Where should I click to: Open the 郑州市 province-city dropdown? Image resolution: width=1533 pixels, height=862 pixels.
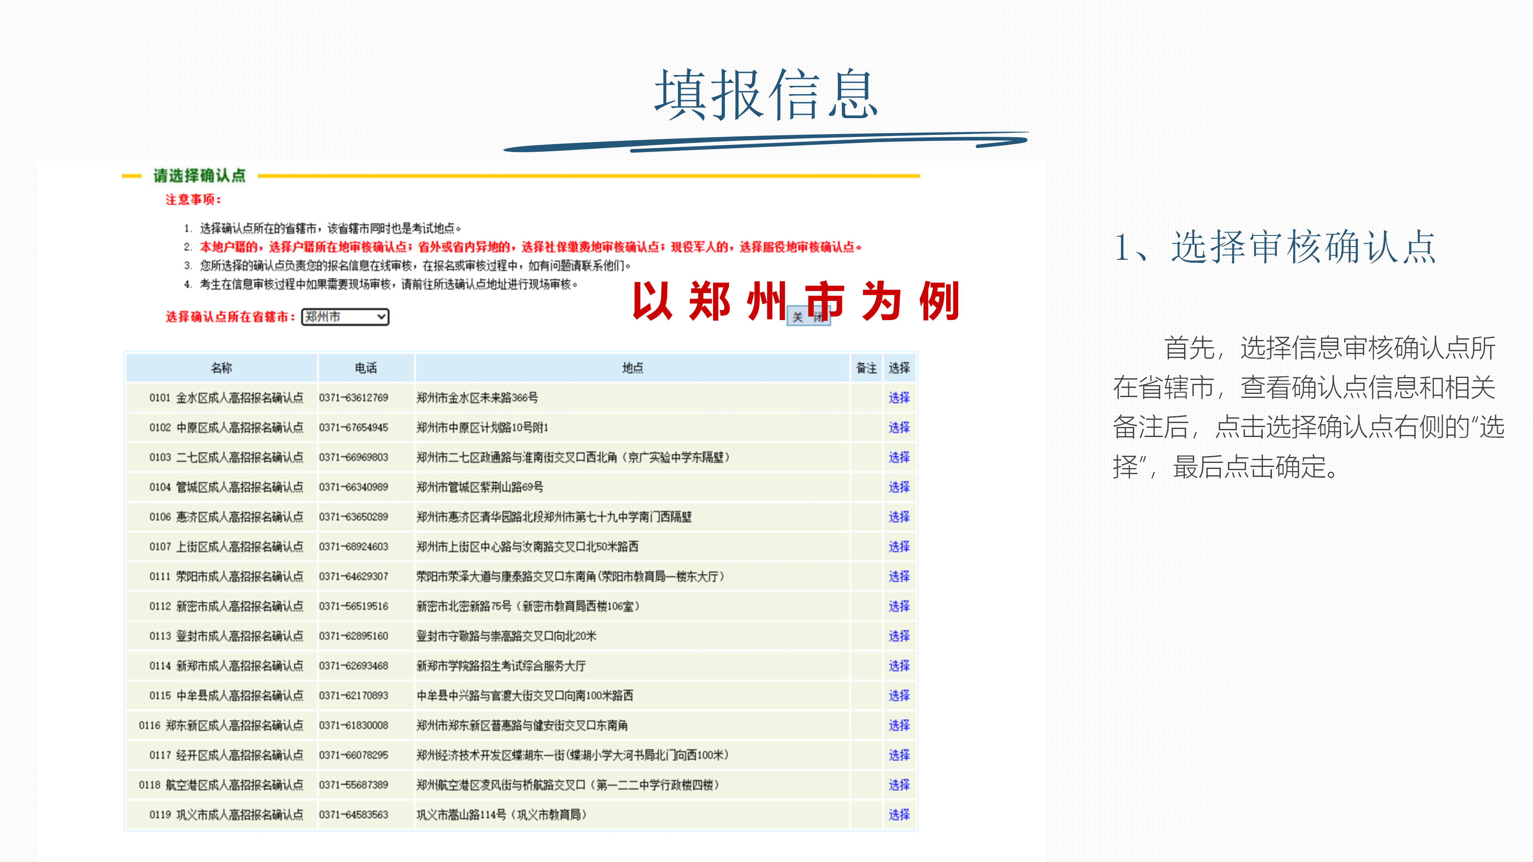click(x=345, y=316)
